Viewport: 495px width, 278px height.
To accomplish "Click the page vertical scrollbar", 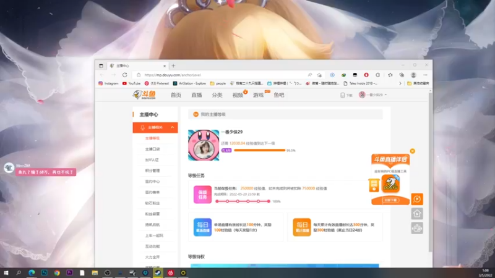I will [x=430, y=172].
